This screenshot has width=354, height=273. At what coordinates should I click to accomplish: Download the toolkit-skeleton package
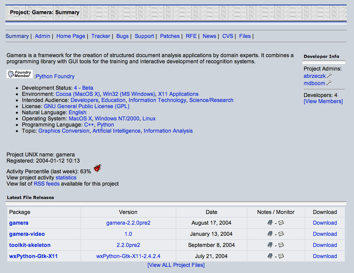pos(325,245)
